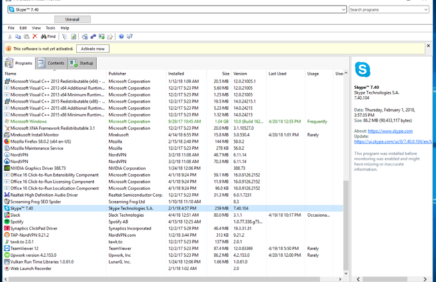
Task: Click the Find binoculars toolbar button
Action: [x=49, y=37]
